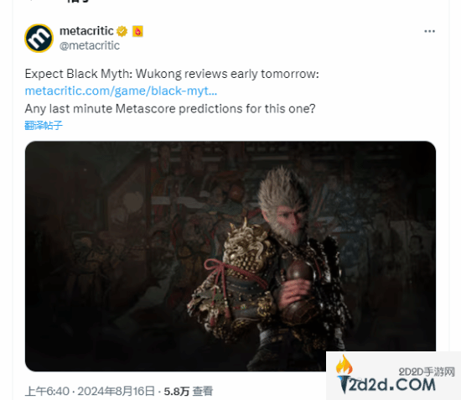The width and height of the screenshot is (461, 400).
Task: Click the 5.8万 view count
Action: [x=176, y=391]
